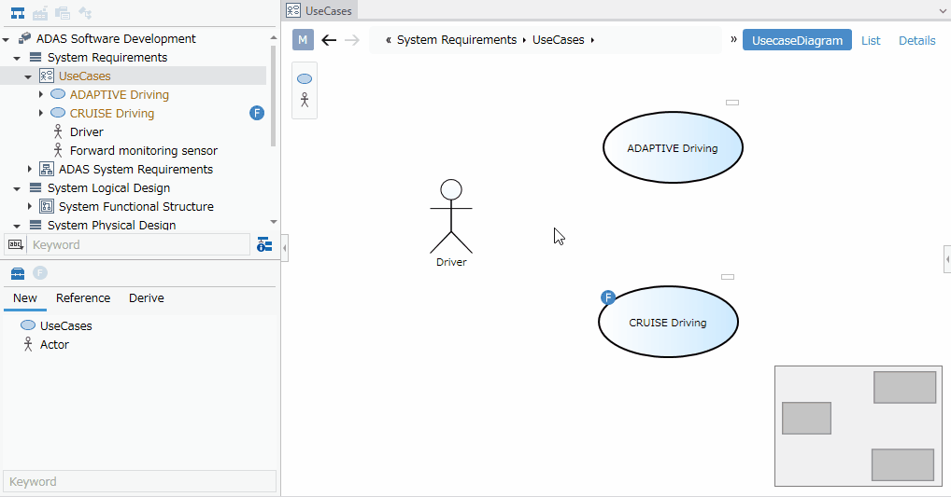Click the tree scrollbar down arrow
Image resolution: width=951 pixels, height=497 pixels.
274,222
